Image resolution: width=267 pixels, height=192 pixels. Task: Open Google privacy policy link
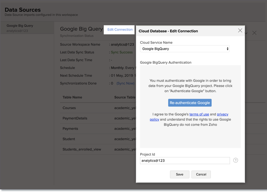click(x=222, y=114)
